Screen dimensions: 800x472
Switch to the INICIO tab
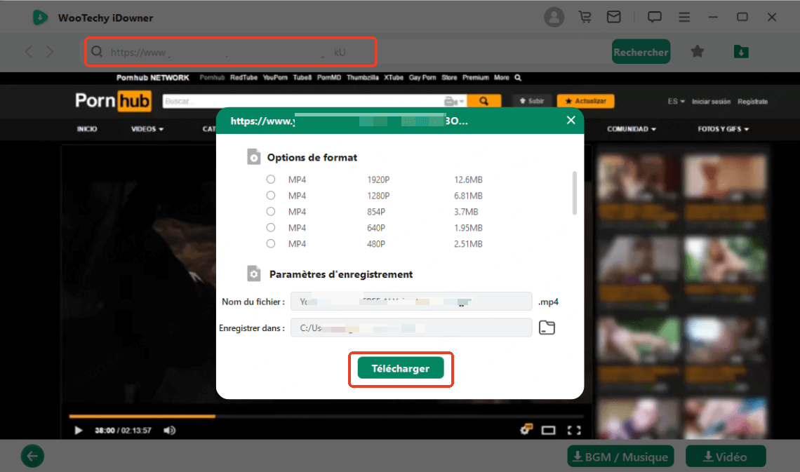(87, 129)
